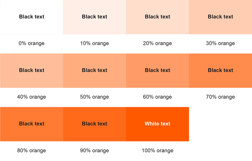Click the 30% orange swatch
This screenshot has height=161, width=252.
[x=220, y=17]
